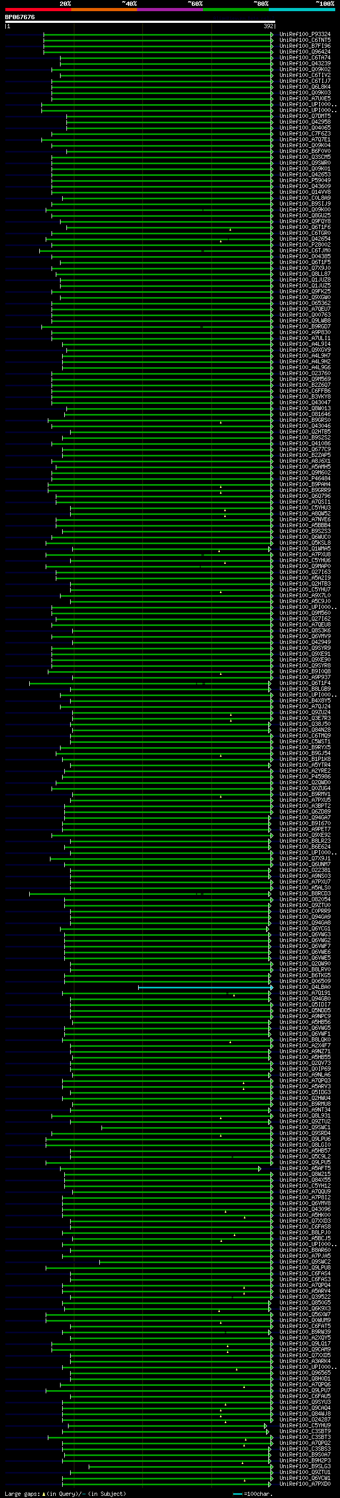Open hit UniRef100_A7Q7E1
This screenshot has width=340, height=1498.
point(304,140)
